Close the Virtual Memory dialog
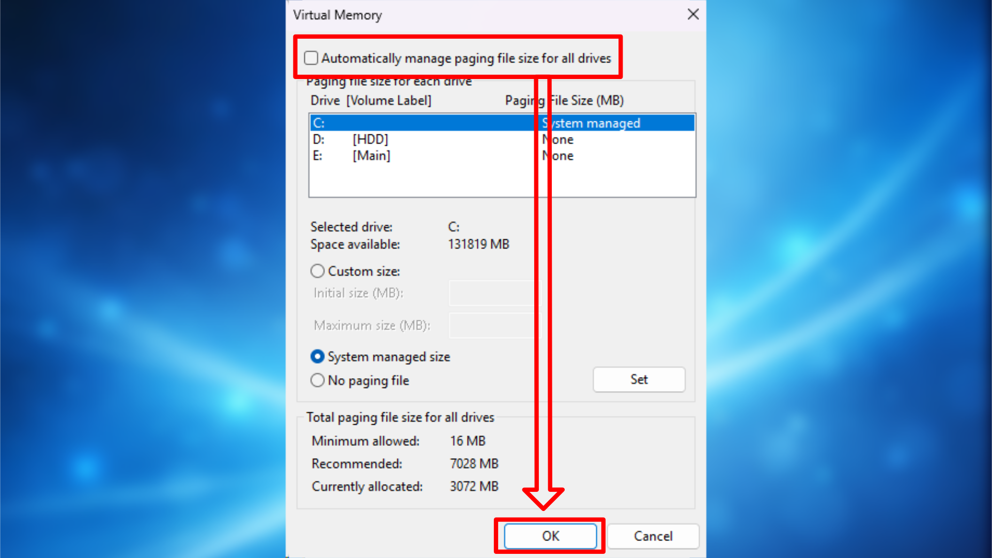 click(693, 14)
